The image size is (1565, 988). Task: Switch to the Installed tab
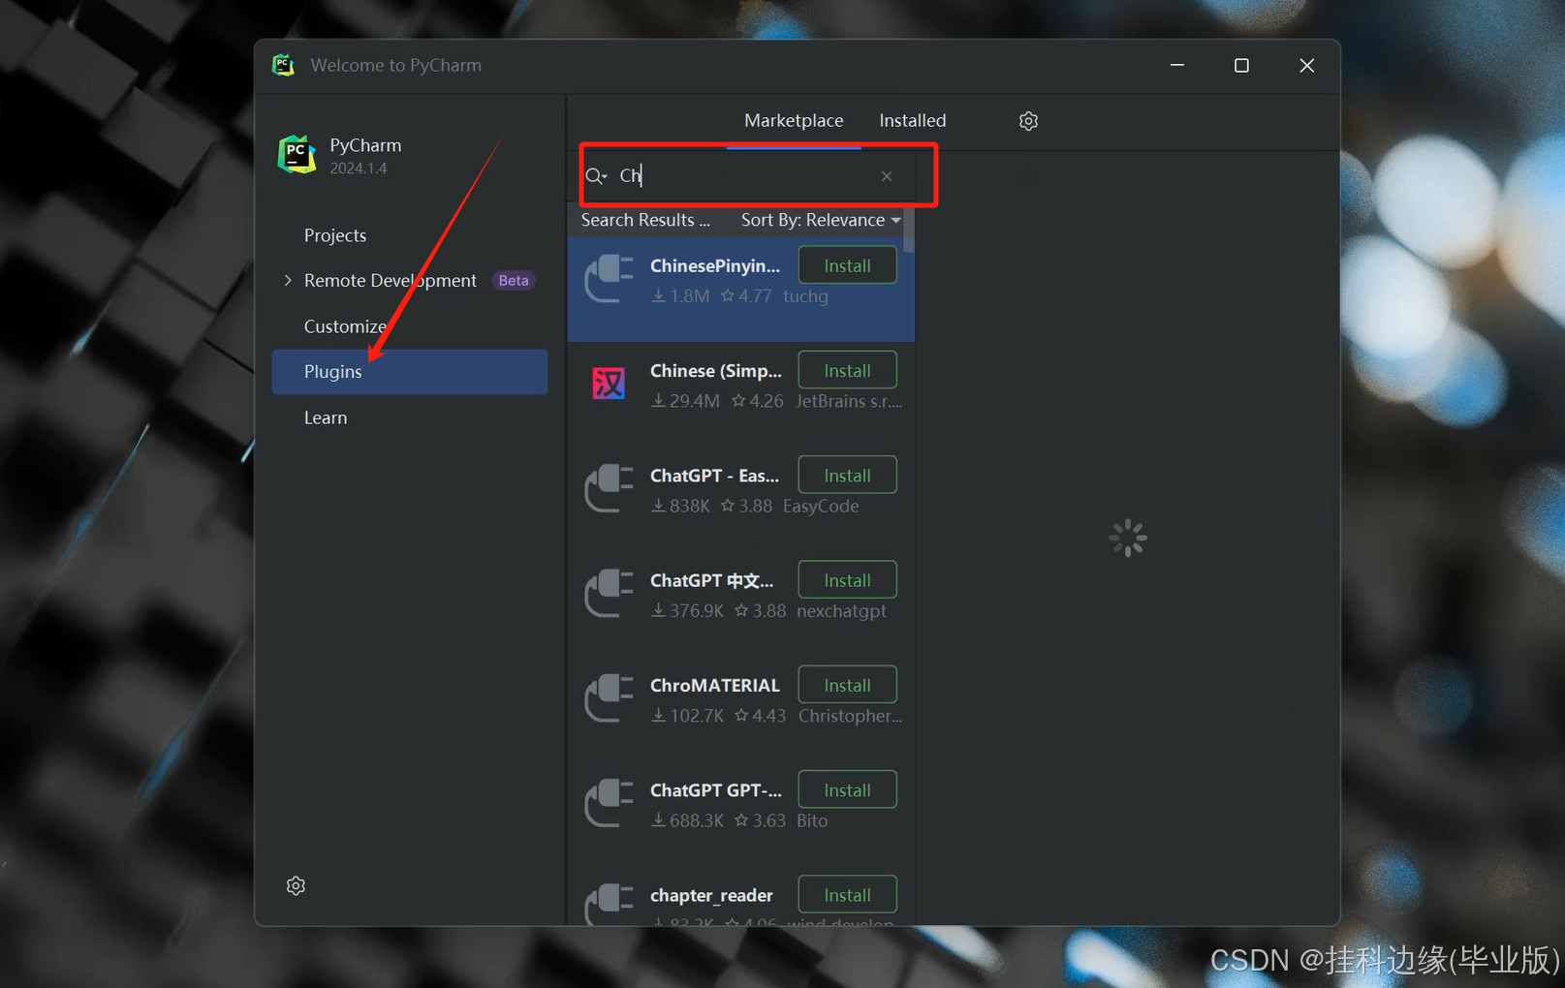click(912, 121)
